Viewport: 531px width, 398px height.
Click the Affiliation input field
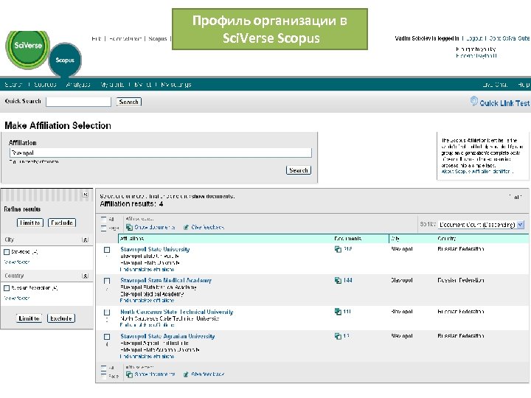point(161,153)
